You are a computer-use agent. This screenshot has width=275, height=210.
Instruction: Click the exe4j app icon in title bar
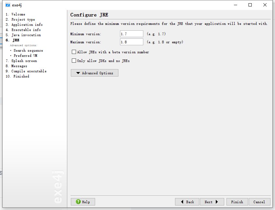7,5
